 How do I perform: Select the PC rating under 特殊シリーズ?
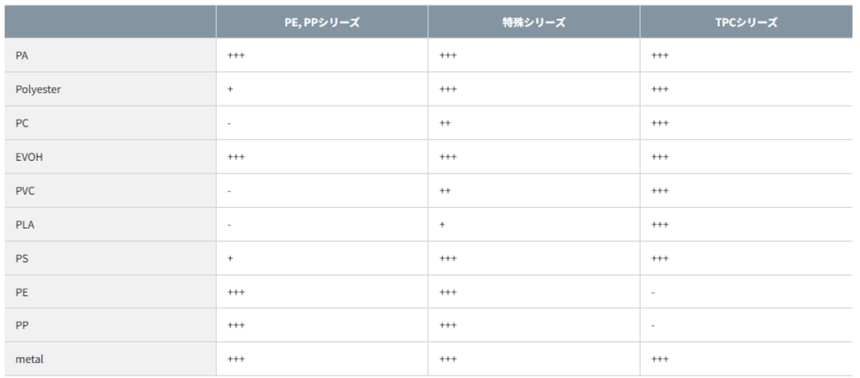(445, 123)
